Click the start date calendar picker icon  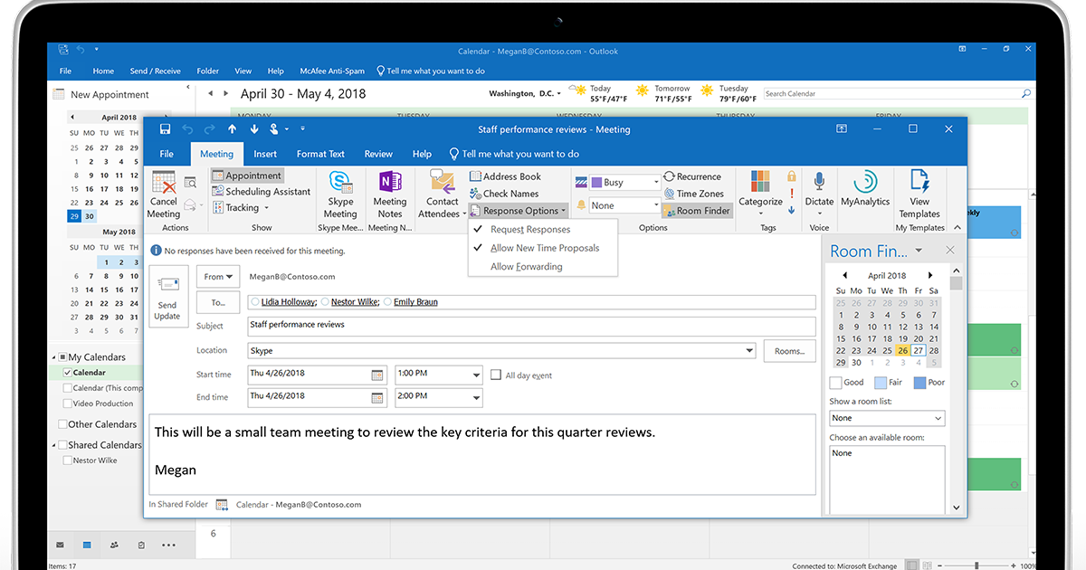(377, 375)
